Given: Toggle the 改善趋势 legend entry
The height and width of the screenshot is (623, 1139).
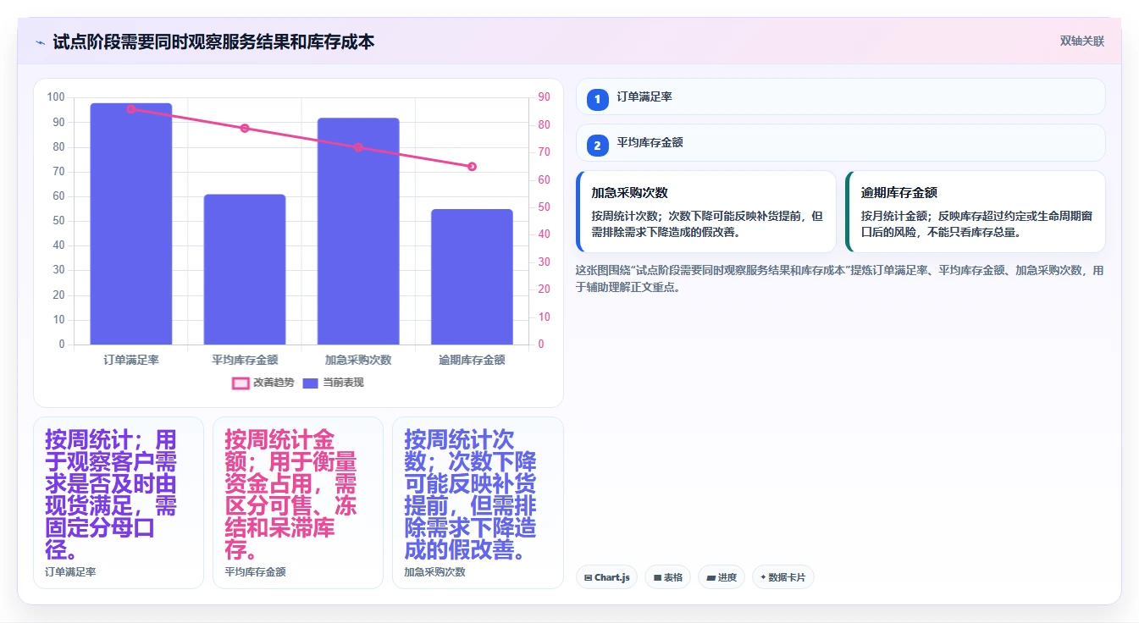Looking at the screenshot, I should 263,383.
